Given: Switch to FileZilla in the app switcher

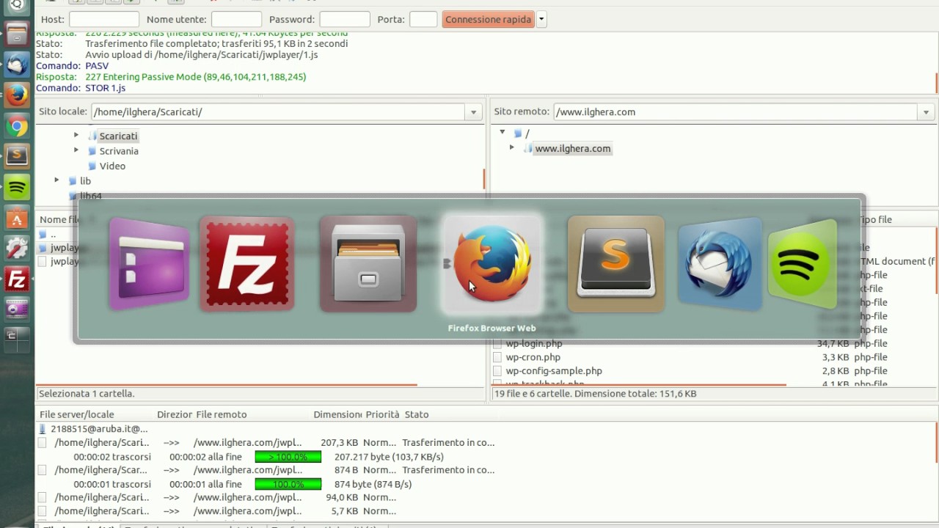Looking at the screenshot, I should click(247, 264).
